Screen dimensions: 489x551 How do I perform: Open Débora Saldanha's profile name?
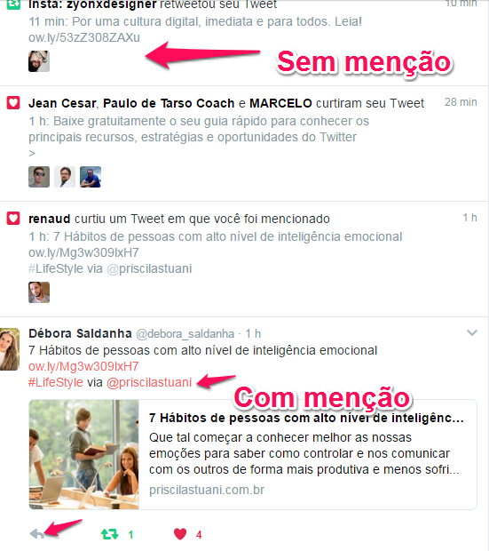(80, 333)
